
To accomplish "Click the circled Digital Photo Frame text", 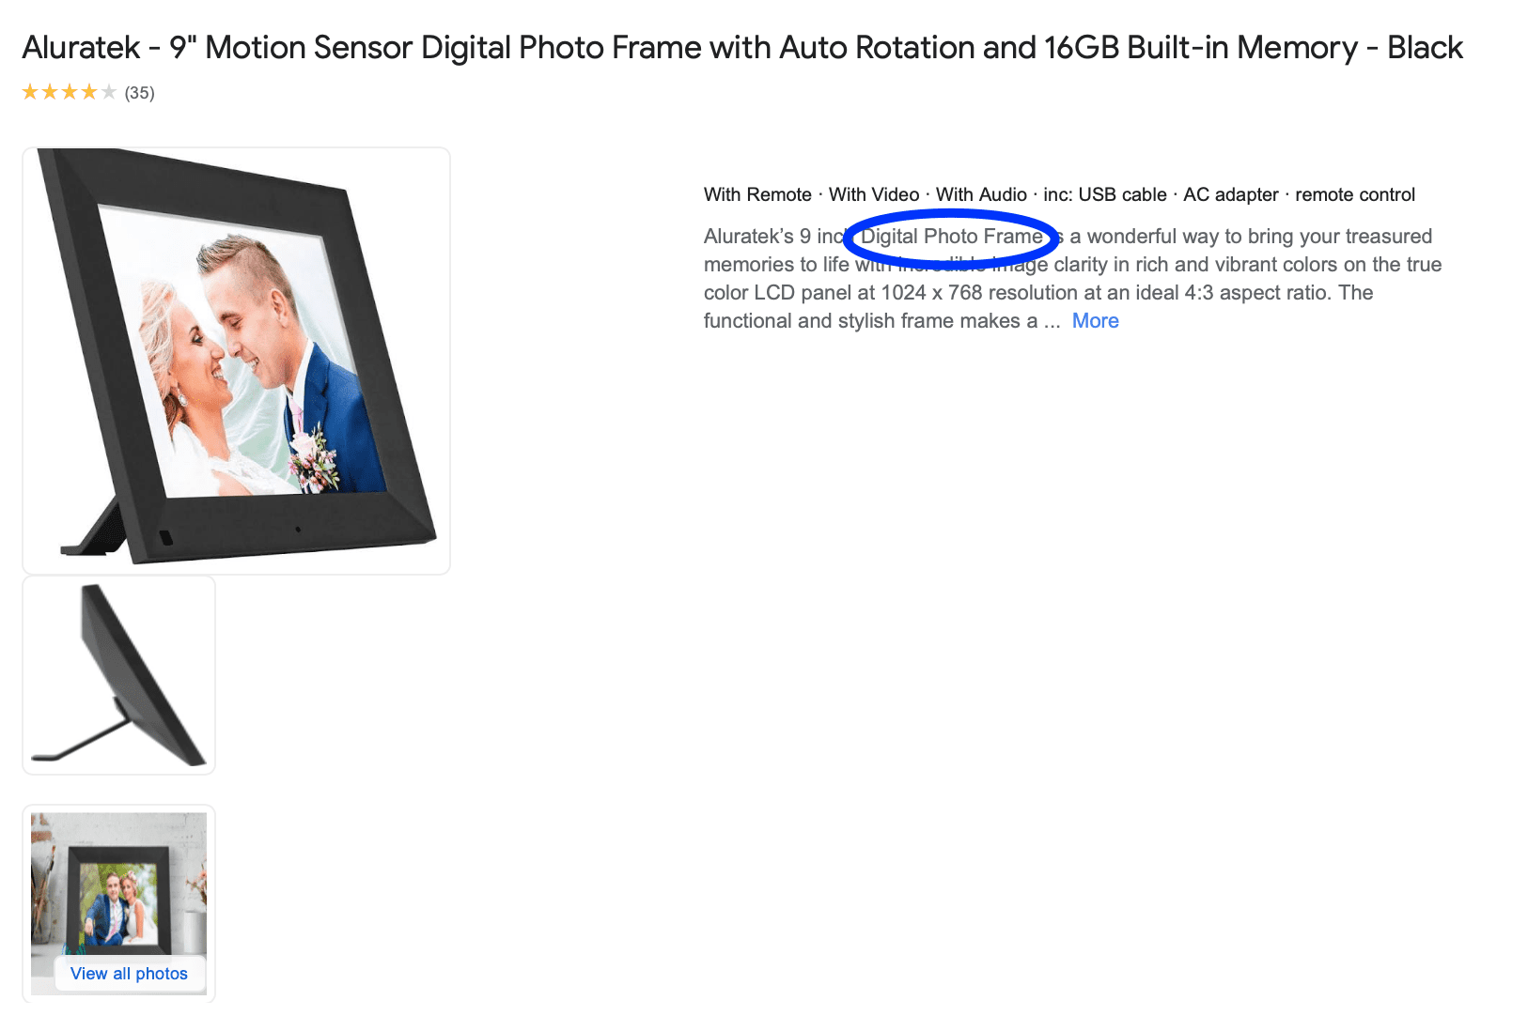I will [x=951, y=237].
